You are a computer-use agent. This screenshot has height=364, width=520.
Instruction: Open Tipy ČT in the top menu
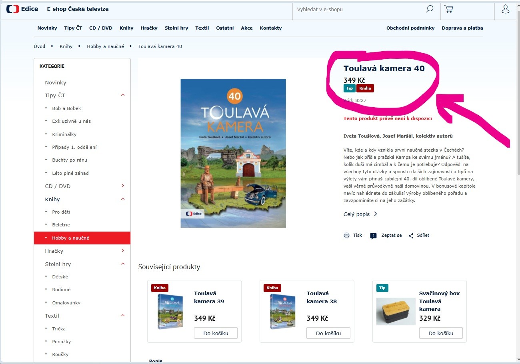click(73, 28)
